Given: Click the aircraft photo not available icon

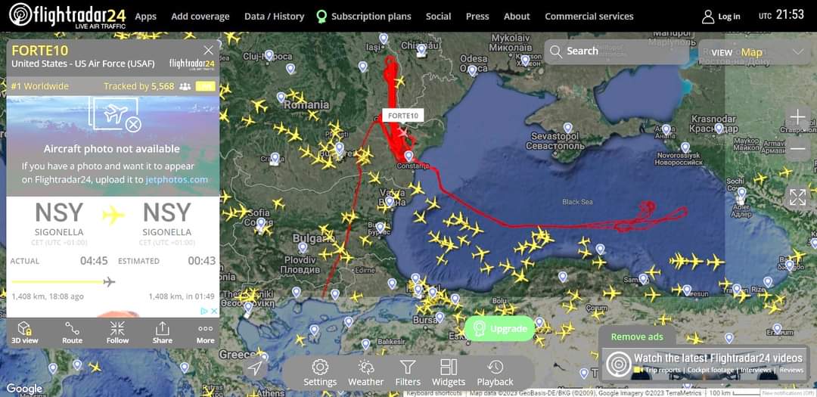Looking at the screenshot, I should pyautogui.click(x=116, y=115).
